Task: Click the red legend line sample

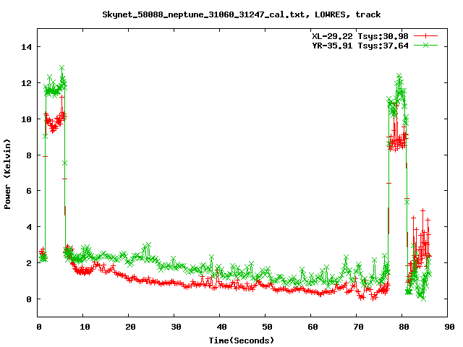Action: tap(425, 36)
